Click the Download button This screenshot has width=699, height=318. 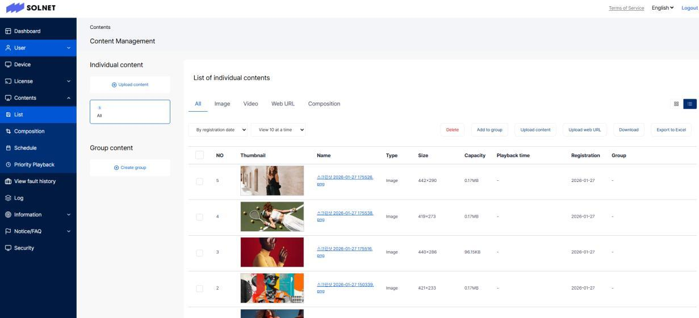pyautogui.click(x=629, y=130)
